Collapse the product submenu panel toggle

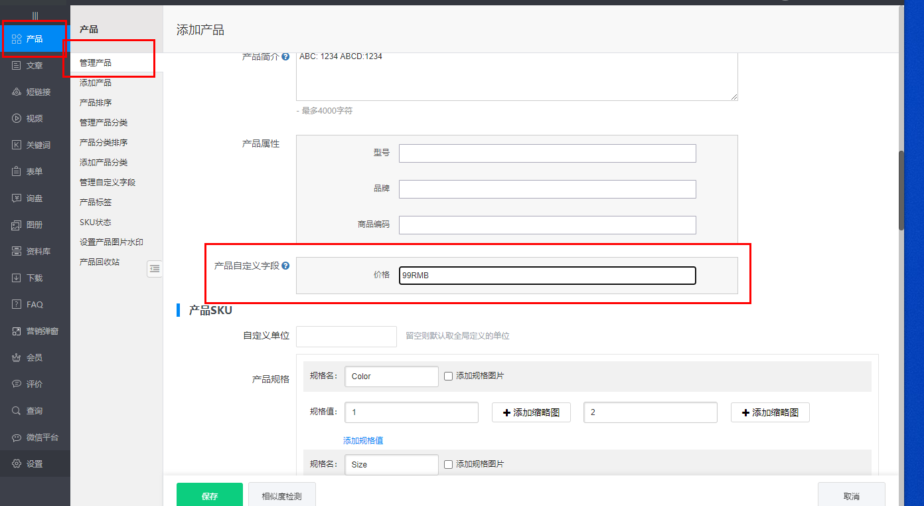coord(155,268)
